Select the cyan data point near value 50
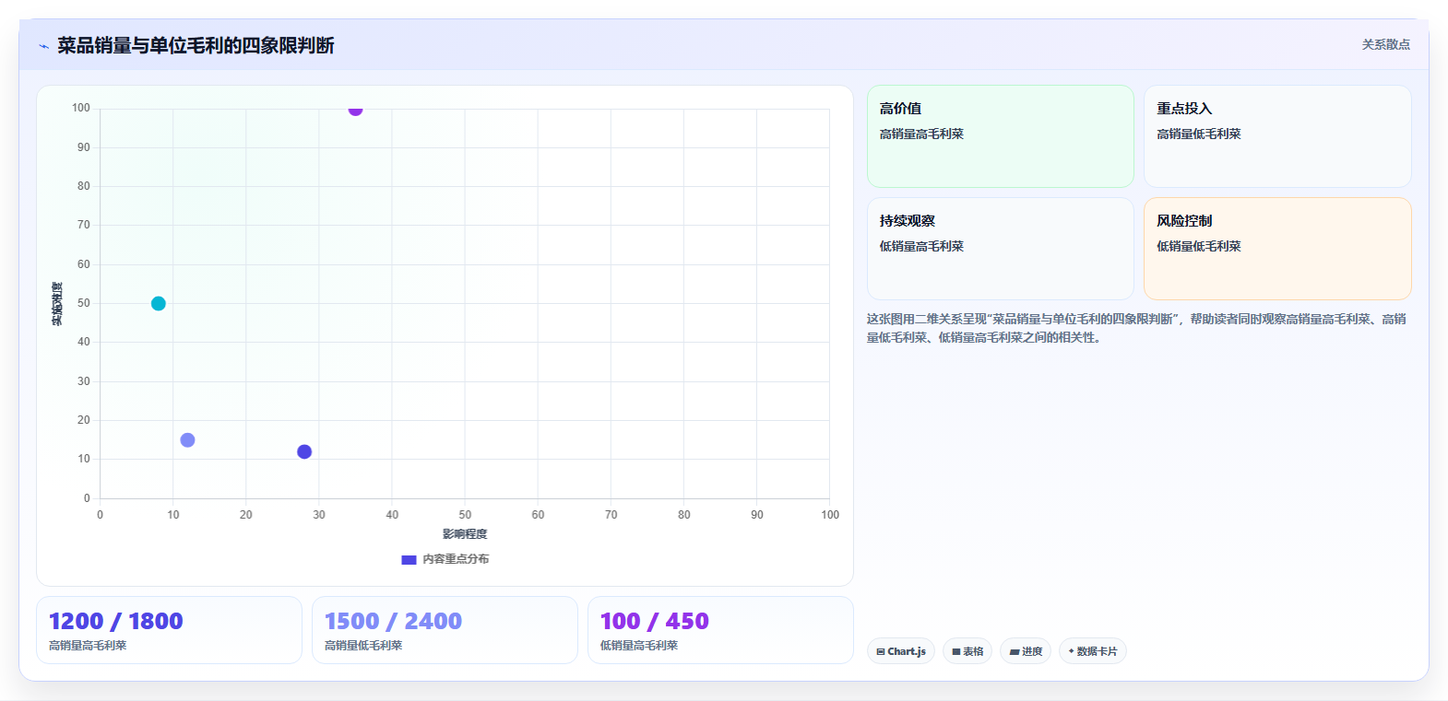This screenshot has width=1448, height=701. click(159, 303)
